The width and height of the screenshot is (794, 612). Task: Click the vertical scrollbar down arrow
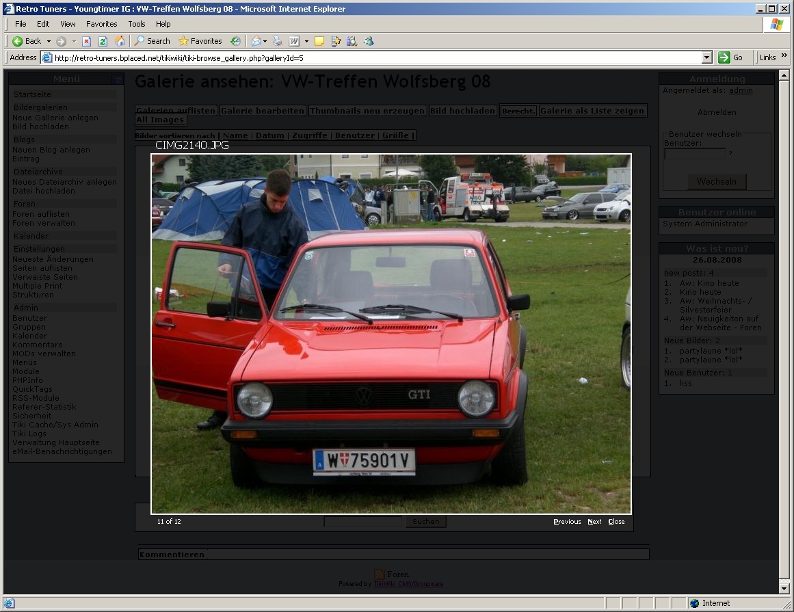(x=784, y=588)
